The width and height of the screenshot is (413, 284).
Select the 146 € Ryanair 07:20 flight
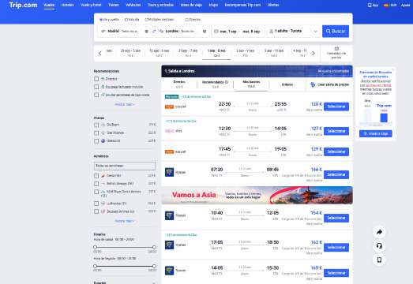point(336,174)
